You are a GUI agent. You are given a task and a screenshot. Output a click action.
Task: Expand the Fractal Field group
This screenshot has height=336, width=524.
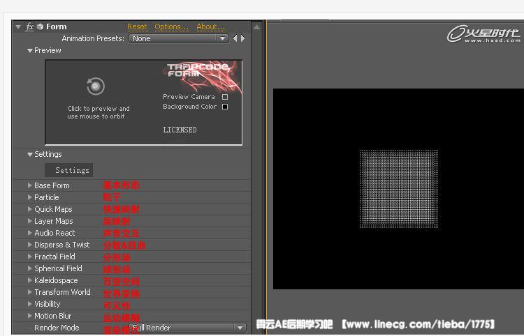click(x=30, y=257)
